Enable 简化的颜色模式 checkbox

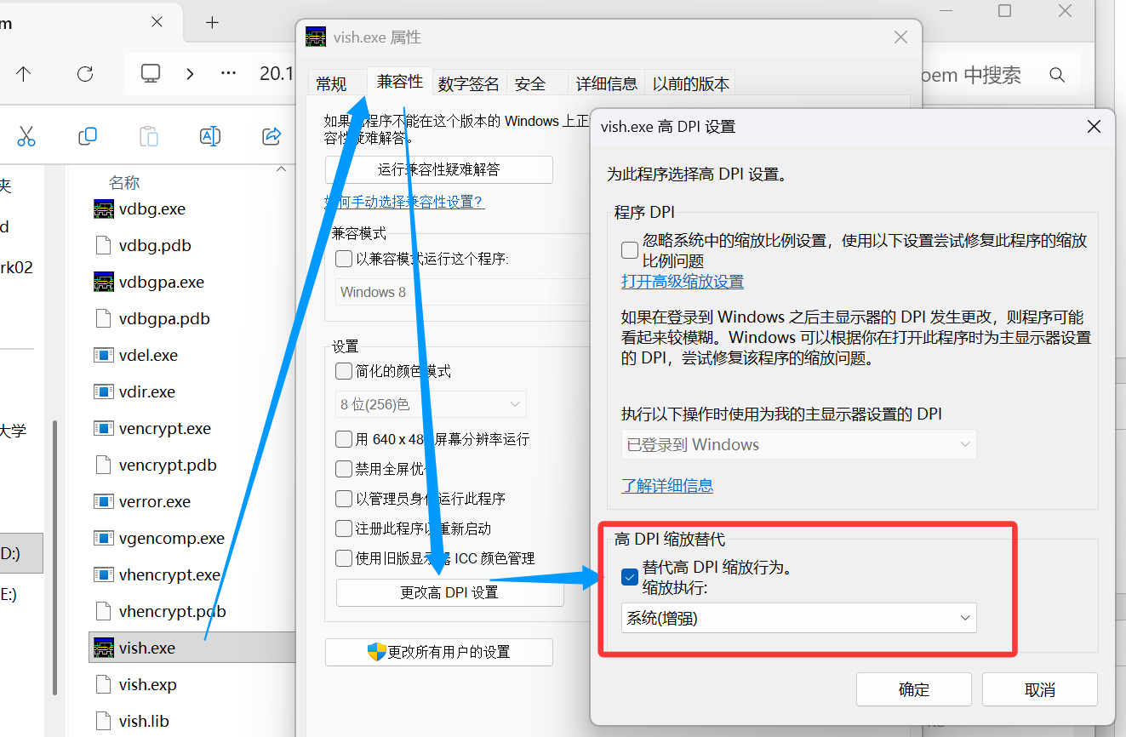coord(344,371)
